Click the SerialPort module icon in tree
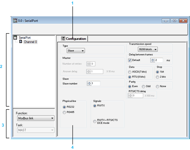Screen dimensions: 190x150 coord(15,38)
